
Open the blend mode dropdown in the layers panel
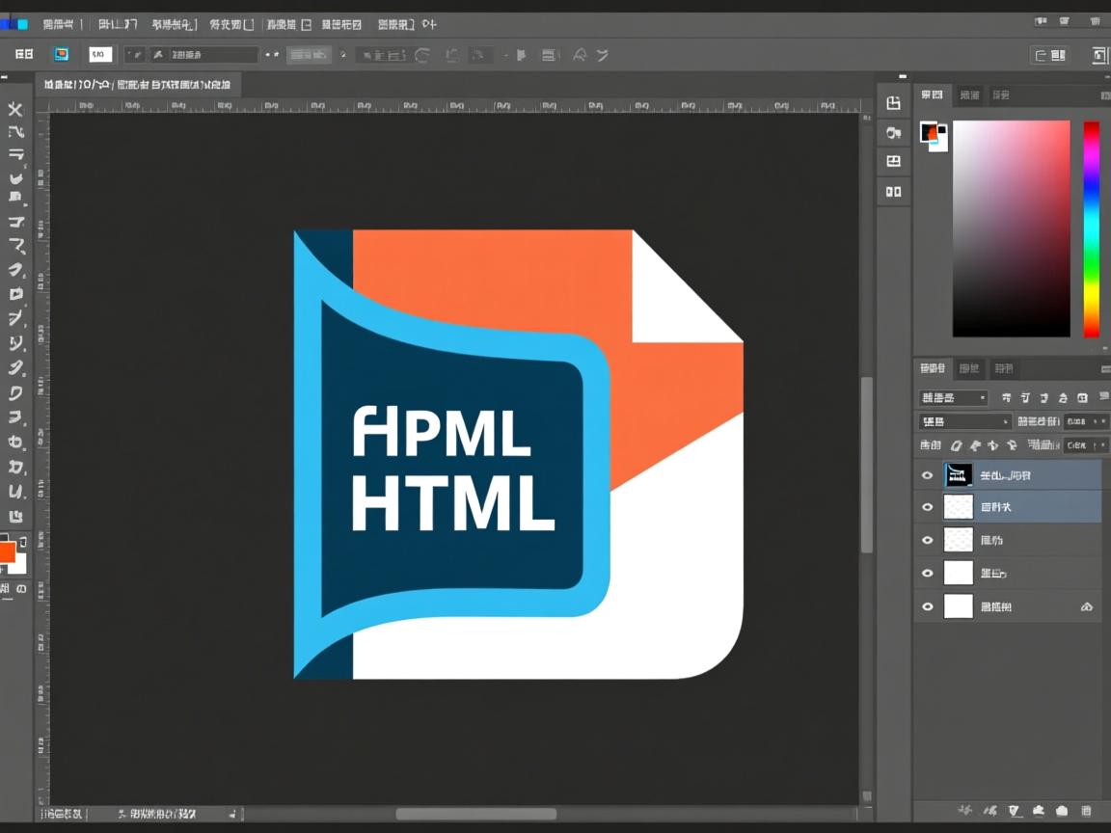point(964,421)
